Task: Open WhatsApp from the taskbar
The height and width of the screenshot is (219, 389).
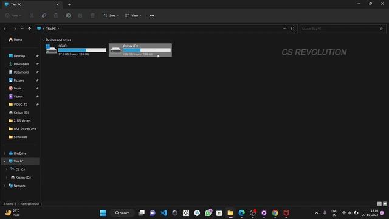Action: point(208,213)
